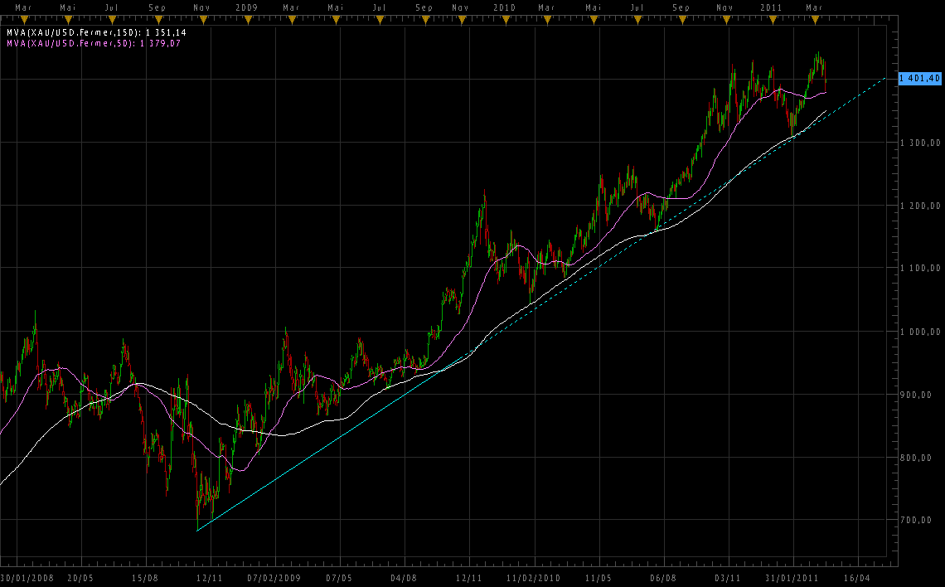
Task: Select the 07/02/2009 date on time axis
Action: pyautogui.click(x=274, y=577)
